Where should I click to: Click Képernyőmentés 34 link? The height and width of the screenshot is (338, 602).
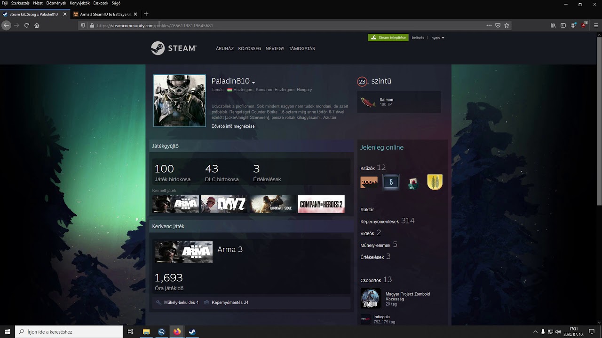click(230, 302)
